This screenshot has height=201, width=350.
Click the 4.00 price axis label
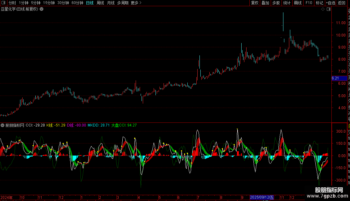[x=342, y=108]
